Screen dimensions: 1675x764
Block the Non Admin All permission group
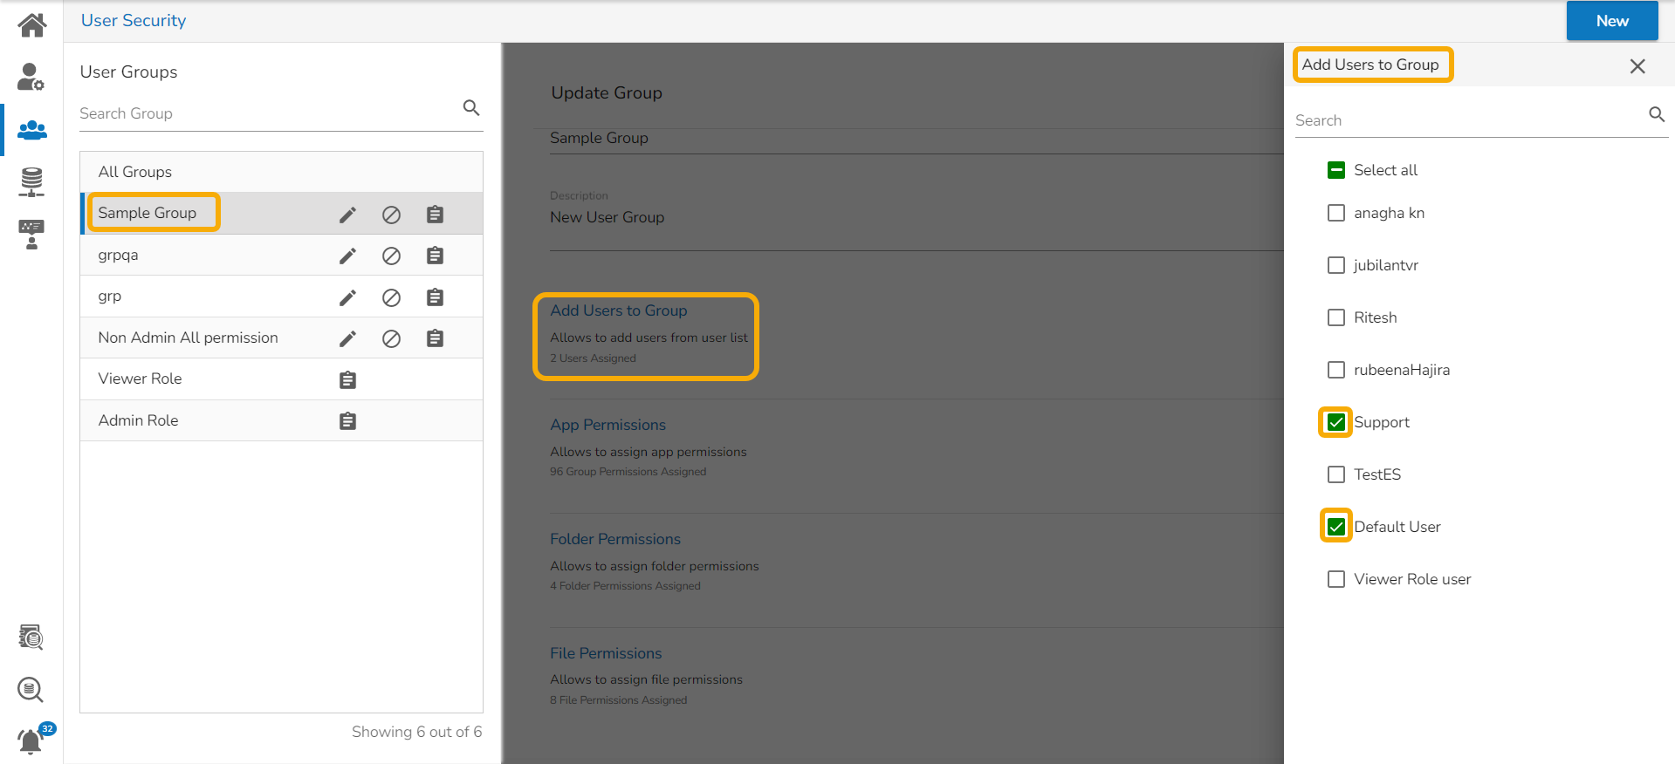[x=391, y=338]
